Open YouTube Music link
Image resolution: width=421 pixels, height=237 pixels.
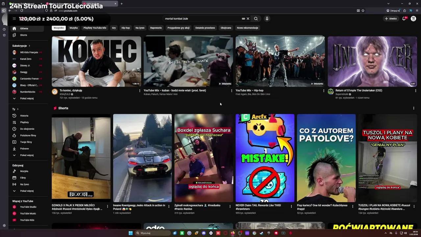point(26,214)
